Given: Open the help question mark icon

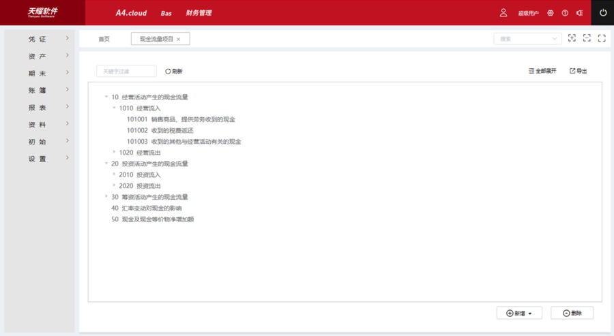Looking at the screenshot, I should tap(565, 13).
